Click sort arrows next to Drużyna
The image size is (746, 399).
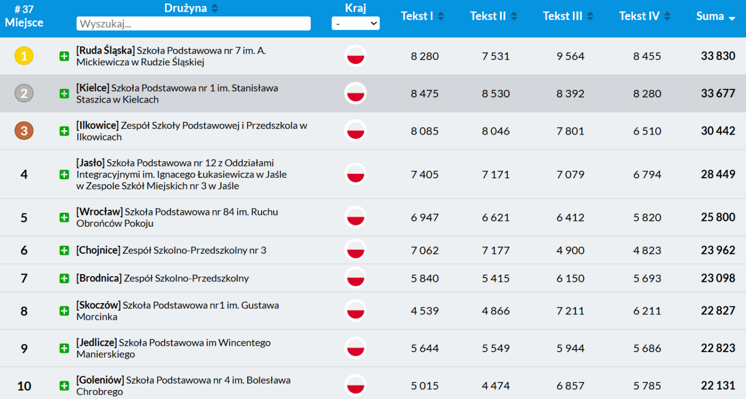click(214, 8)
